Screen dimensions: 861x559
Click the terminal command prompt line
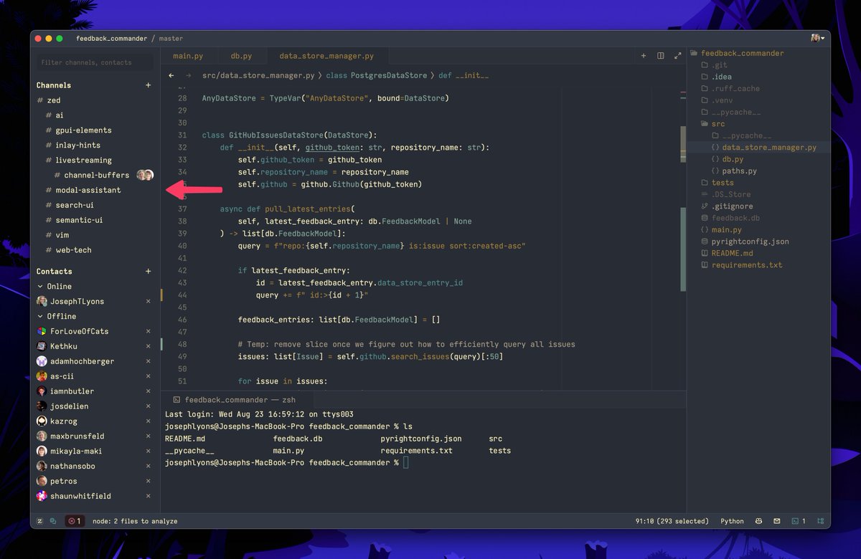(x=287, y=463)
